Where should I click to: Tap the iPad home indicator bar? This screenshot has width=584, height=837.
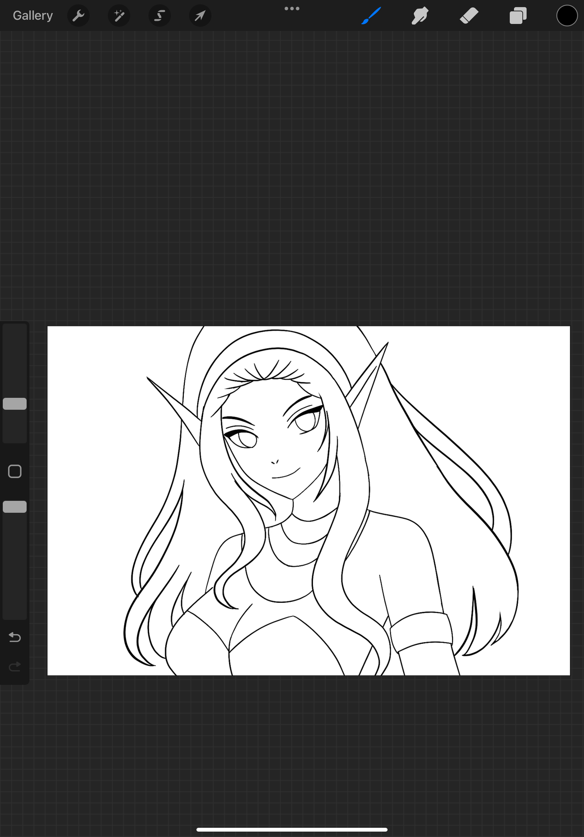pos(292,829)
